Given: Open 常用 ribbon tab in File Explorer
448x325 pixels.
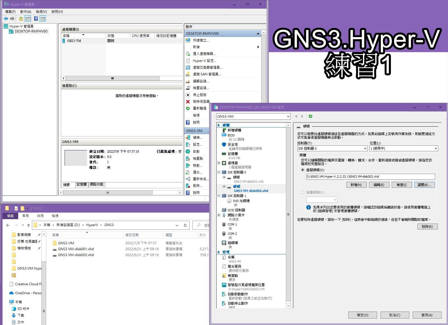Looking at the screenshot, I should pyautogui.click(x=25, y=216).
